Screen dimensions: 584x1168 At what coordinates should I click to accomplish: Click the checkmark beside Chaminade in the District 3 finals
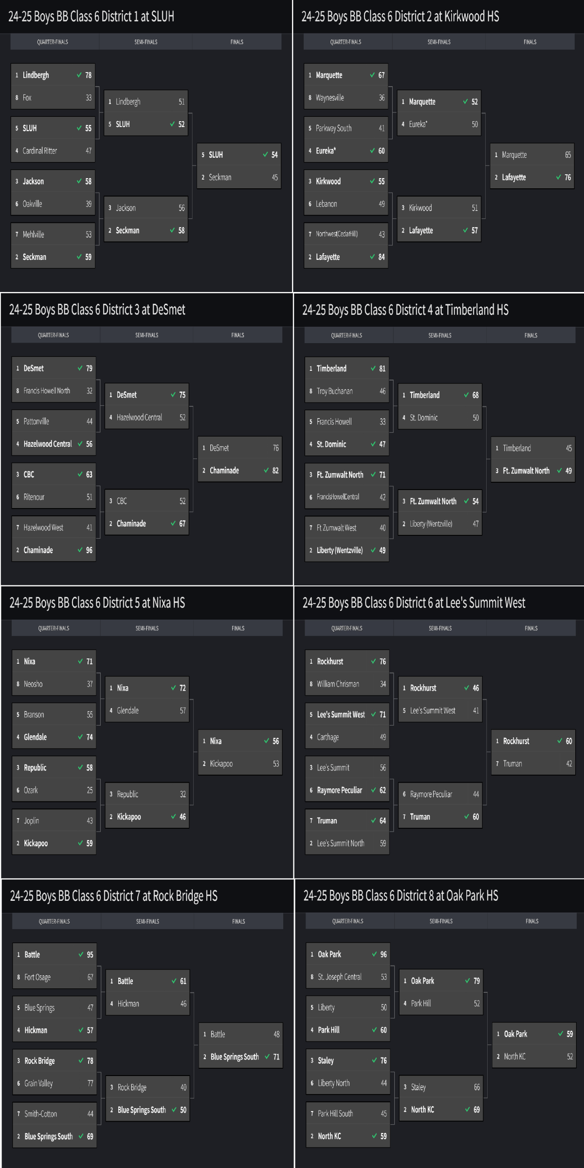(x=266, y=470)
